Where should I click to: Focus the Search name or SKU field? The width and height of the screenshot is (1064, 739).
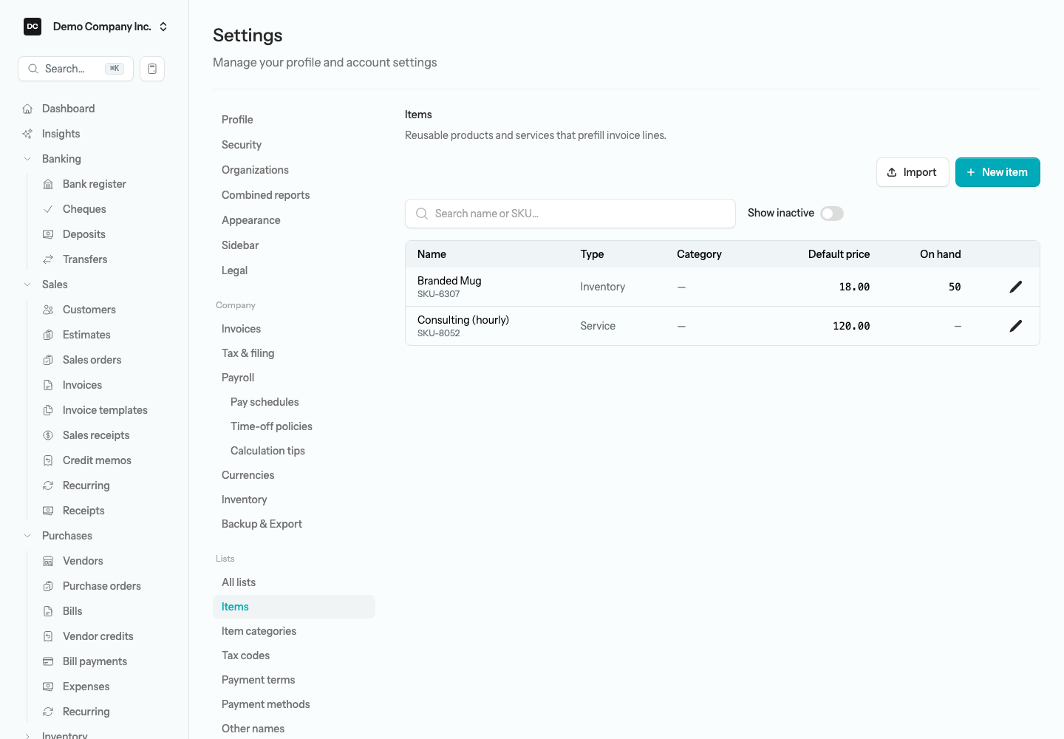click(x=570, y=214)
